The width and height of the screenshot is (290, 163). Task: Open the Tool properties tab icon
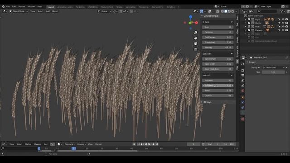(x=243, y=64)
